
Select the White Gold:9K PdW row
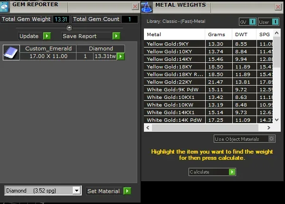click(x=209, y=89)
